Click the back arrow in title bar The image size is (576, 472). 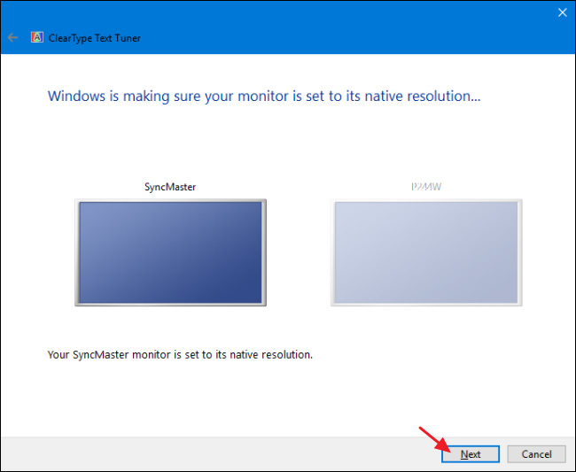12,38
